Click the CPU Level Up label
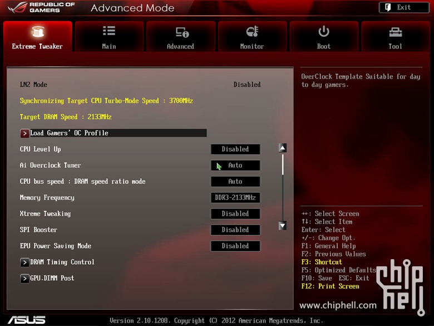 [x=41, y=149]
